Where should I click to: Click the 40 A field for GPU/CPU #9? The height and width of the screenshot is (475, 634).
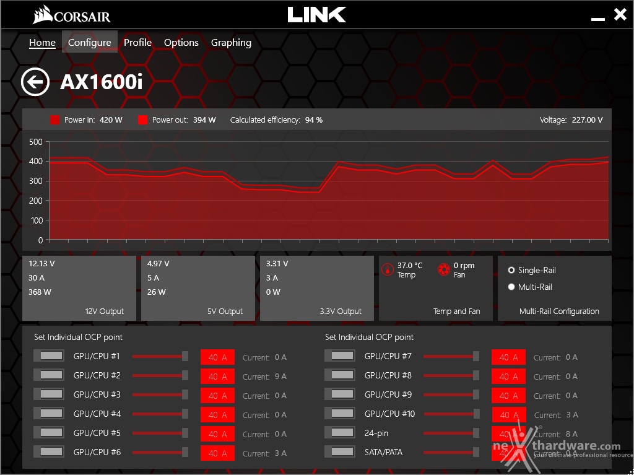coord(509,396)
